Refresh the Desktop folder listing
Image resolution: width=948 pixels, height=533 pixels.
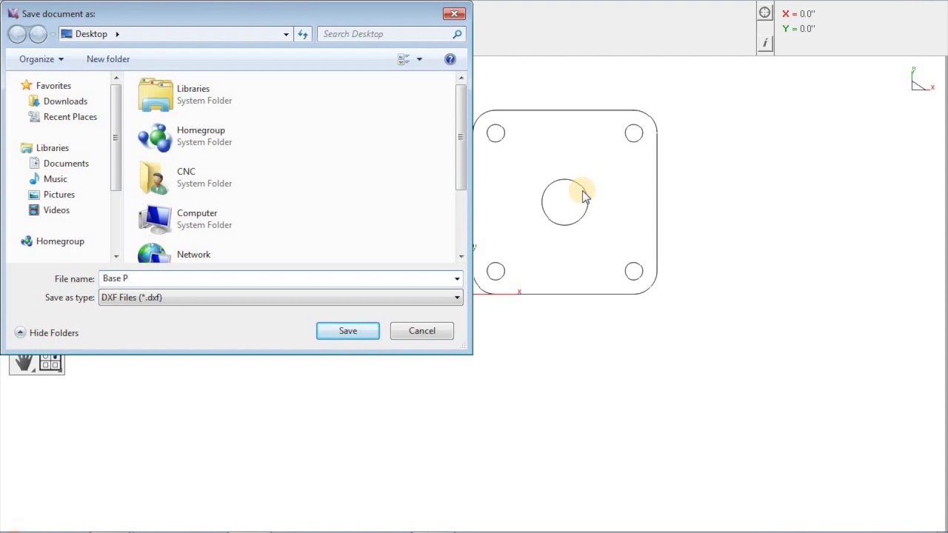[x=302, y=34]
